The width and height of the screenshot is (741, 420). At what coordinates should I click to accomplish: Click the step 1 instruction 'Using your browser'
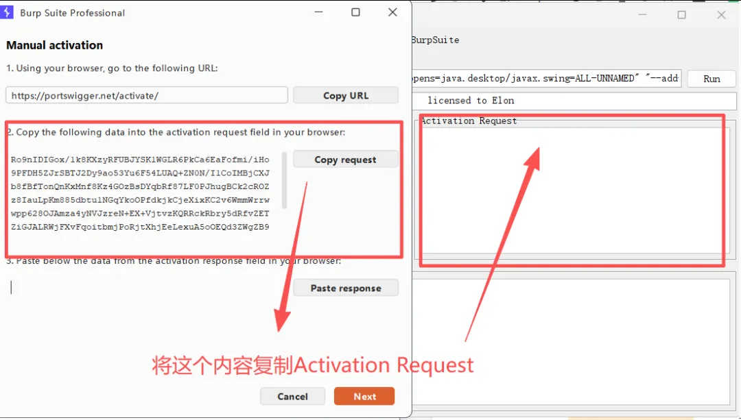coord(112,69)
